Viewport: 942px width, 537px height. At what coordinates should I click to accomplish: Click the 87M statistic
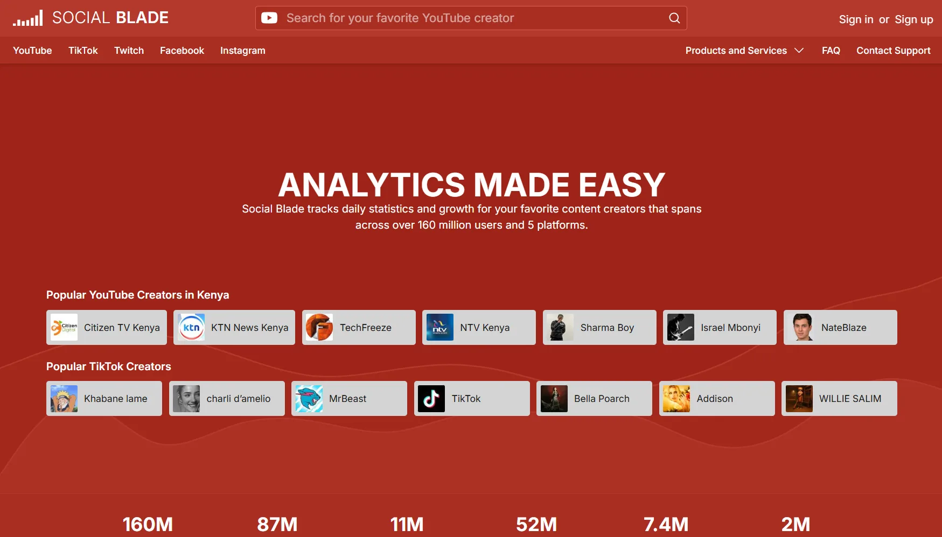click(x=277, y=524)
